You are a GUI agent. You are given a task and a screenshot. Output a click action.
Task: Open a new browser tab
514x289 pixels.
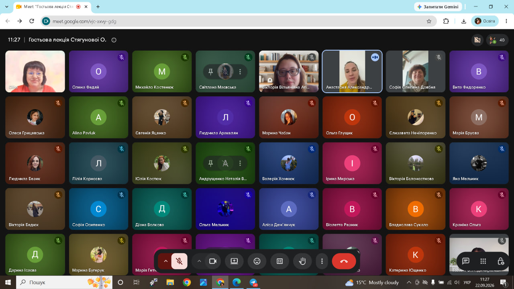point(98,7)
